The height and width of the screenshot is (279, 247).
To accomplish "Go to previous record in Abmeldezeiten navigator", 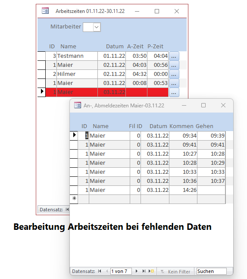I will pyautogui.click(x=107, y=271).
